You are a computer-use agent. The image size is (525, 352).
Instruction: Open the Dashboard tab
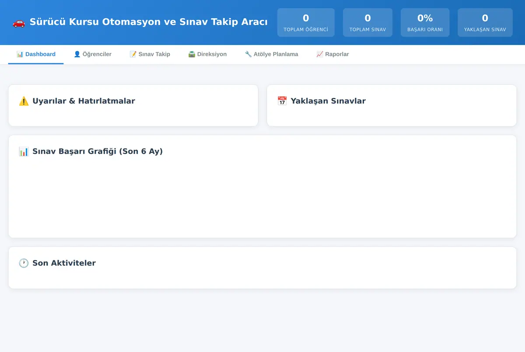point(36,54)
